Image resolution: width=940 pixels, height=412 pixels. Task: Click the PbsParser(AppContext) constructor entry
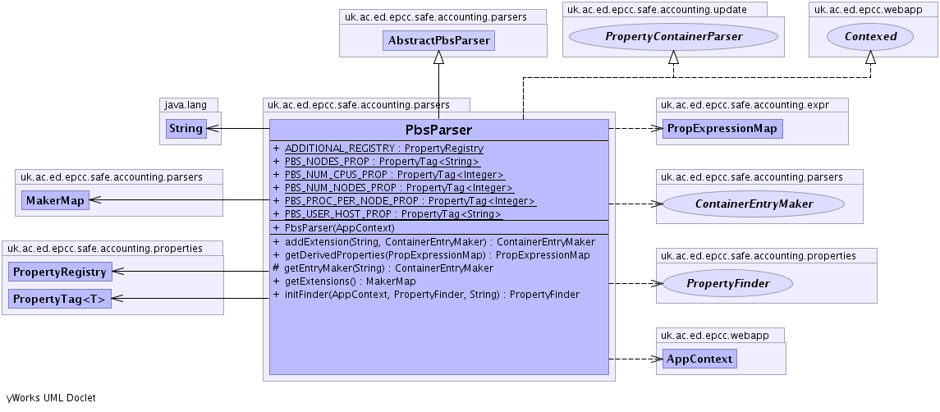click(339, 227)
